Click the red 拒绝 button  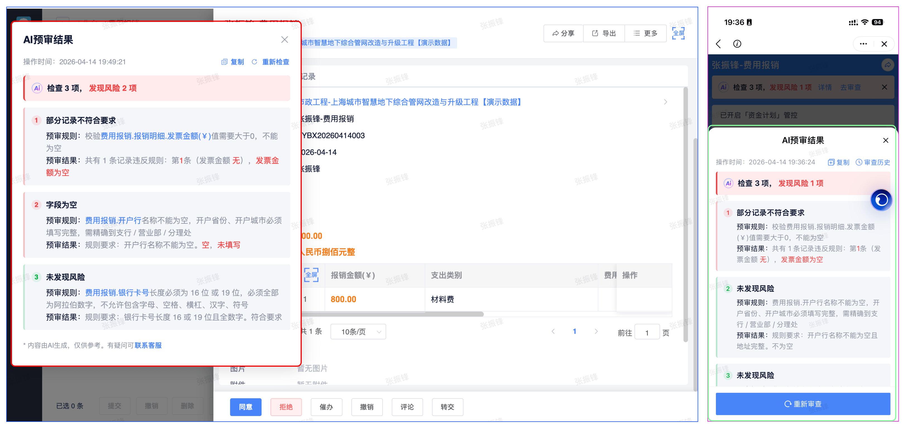286,407
